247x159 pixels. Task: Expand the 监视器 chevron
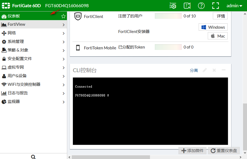point(63,102)
